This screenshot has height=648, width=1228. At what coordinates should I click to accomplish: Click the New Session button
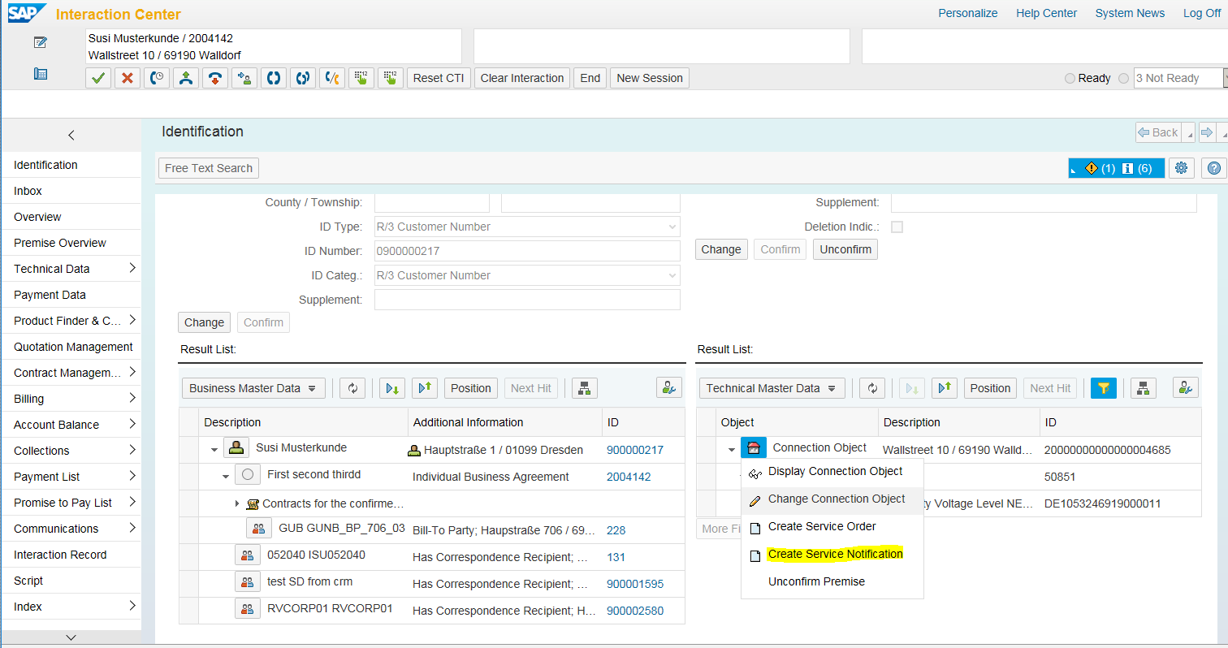(650, 78)
